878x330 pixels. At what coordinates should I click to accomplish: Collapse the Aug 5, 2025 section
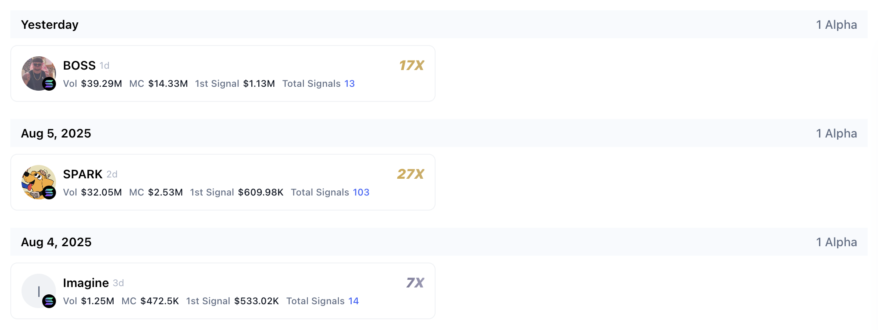pyautogui.click(x=56, y=133)
